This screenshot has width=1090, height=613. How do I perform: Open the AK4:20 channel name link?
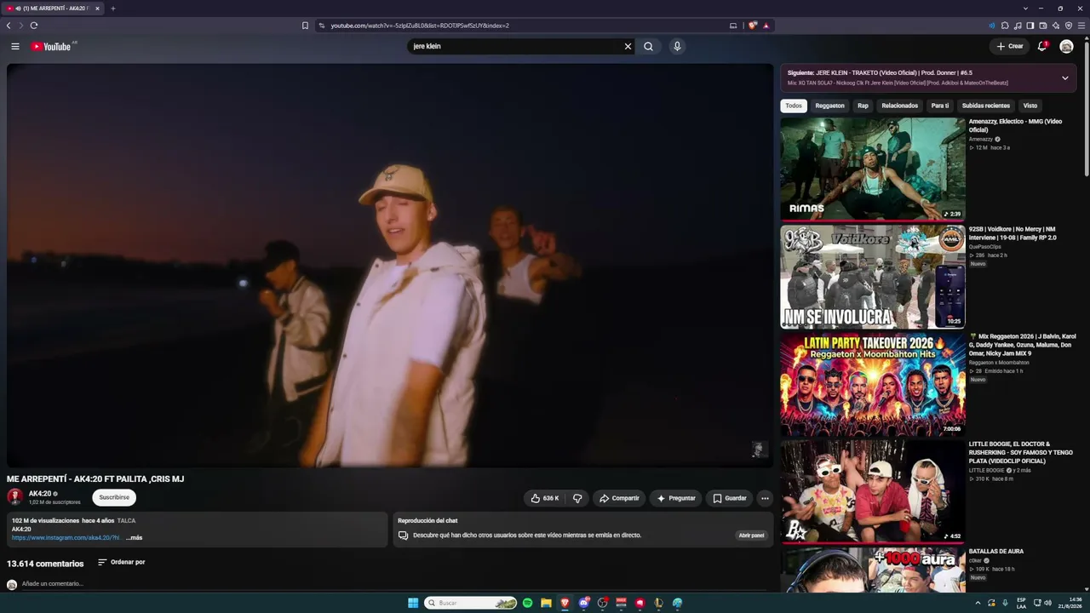pos(40,494)
